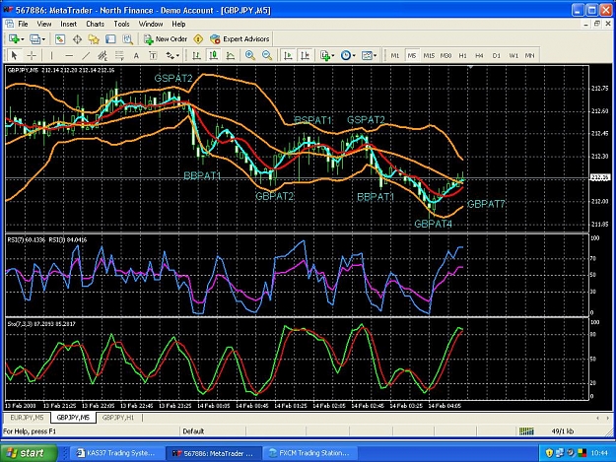Click the GBPAT4 chart label

point(434,224)
